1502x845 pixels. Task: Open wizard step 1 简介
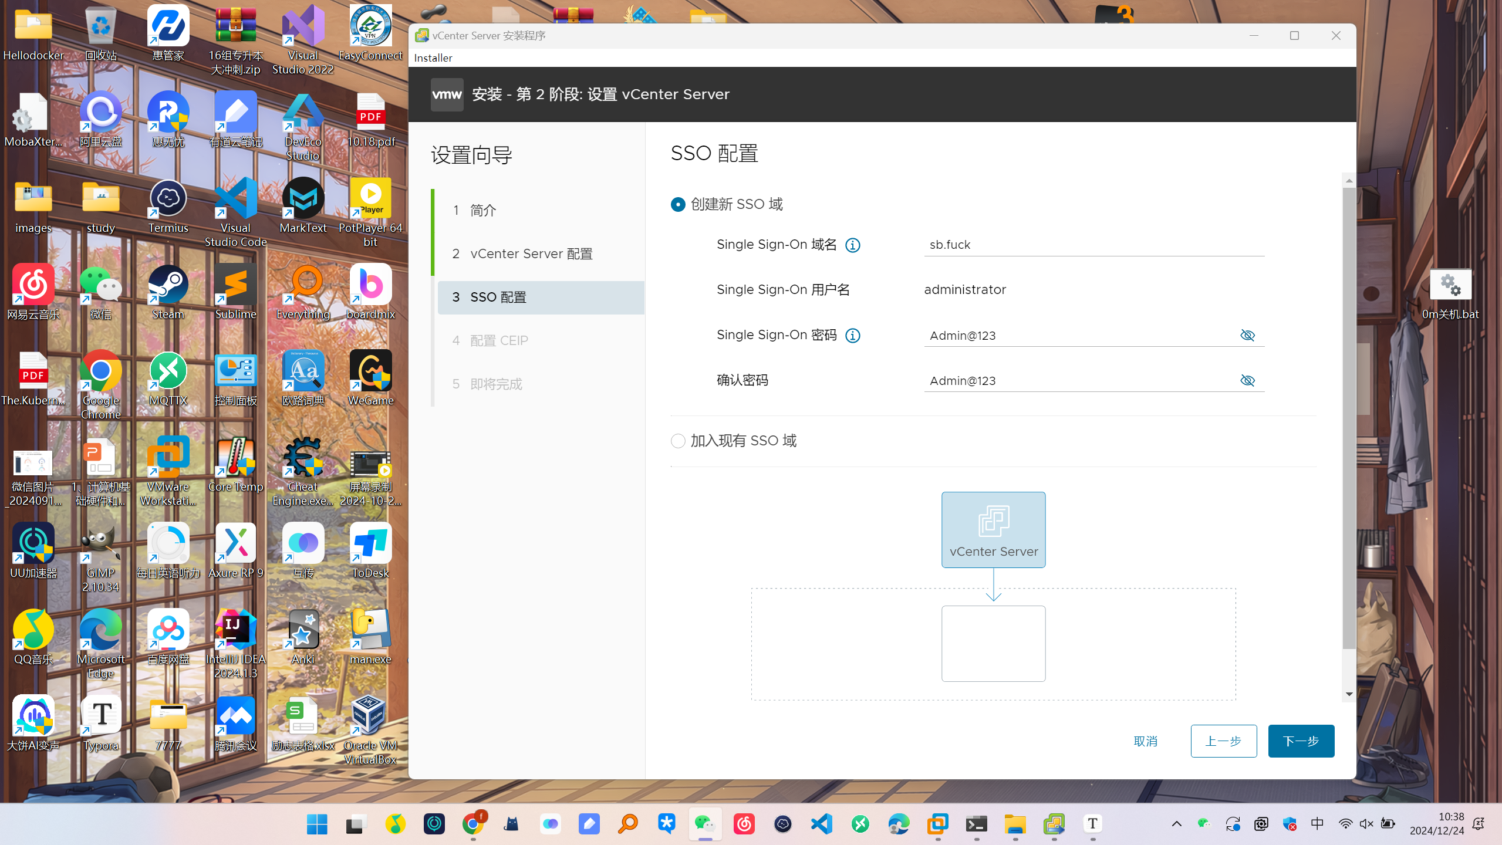pyautogui.click(x=540, y=210)
